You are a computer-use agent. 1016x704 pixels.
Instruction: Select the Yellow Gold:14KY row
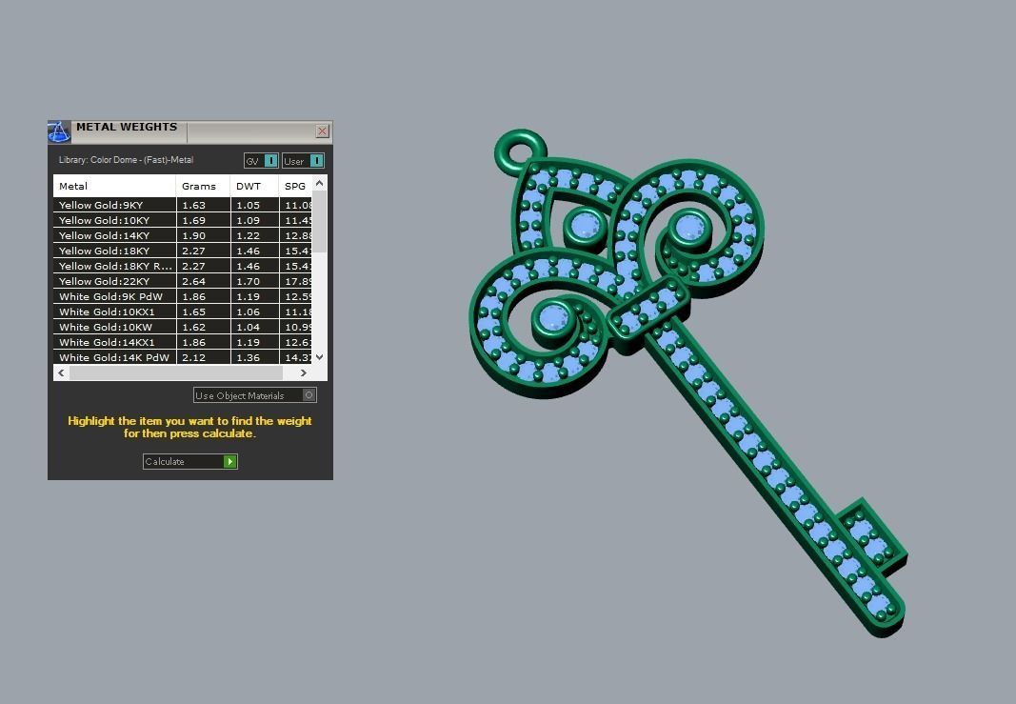click(x=182, y=235)
